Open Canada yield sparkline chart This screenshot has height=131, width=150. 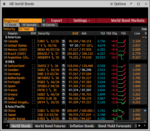click(x=122, y=41)
